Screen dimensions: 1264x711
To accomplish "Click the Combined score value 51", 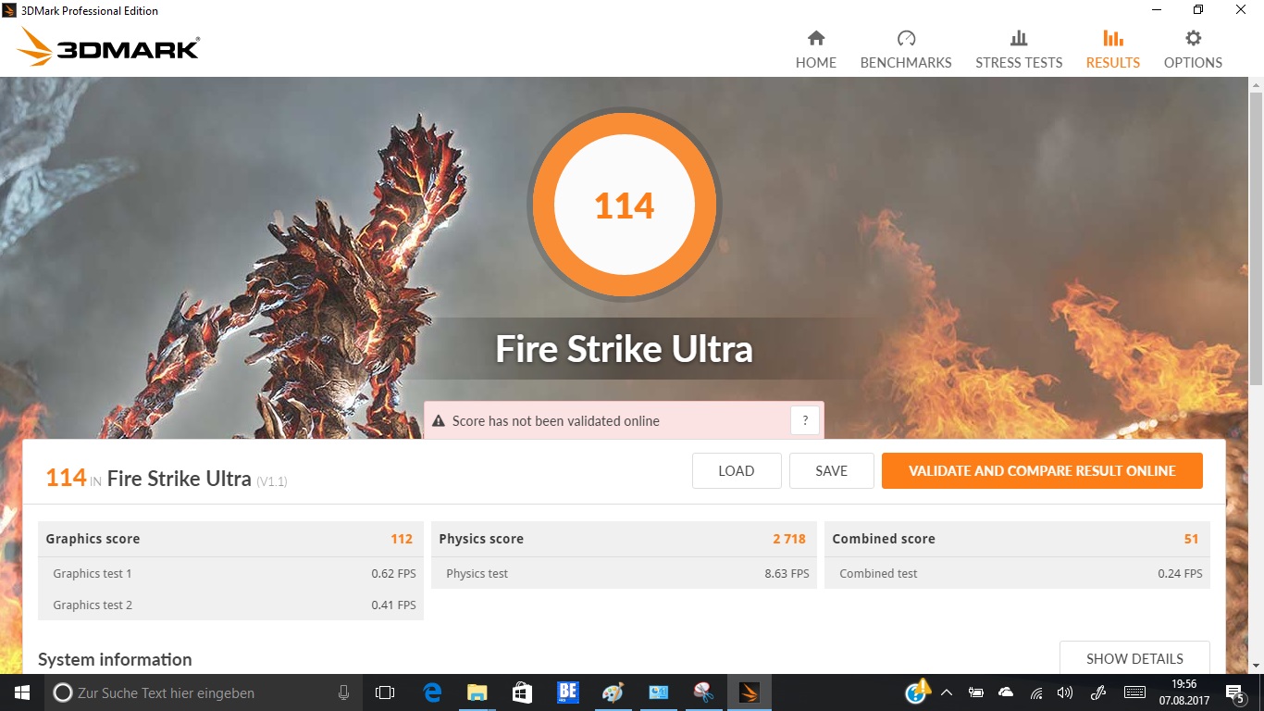I will pos(1191,539).
